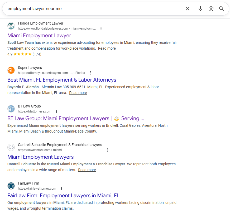Open the Miami Employment Lawyer result link
The image size is (230, 216).
click(x=39, y=35)
